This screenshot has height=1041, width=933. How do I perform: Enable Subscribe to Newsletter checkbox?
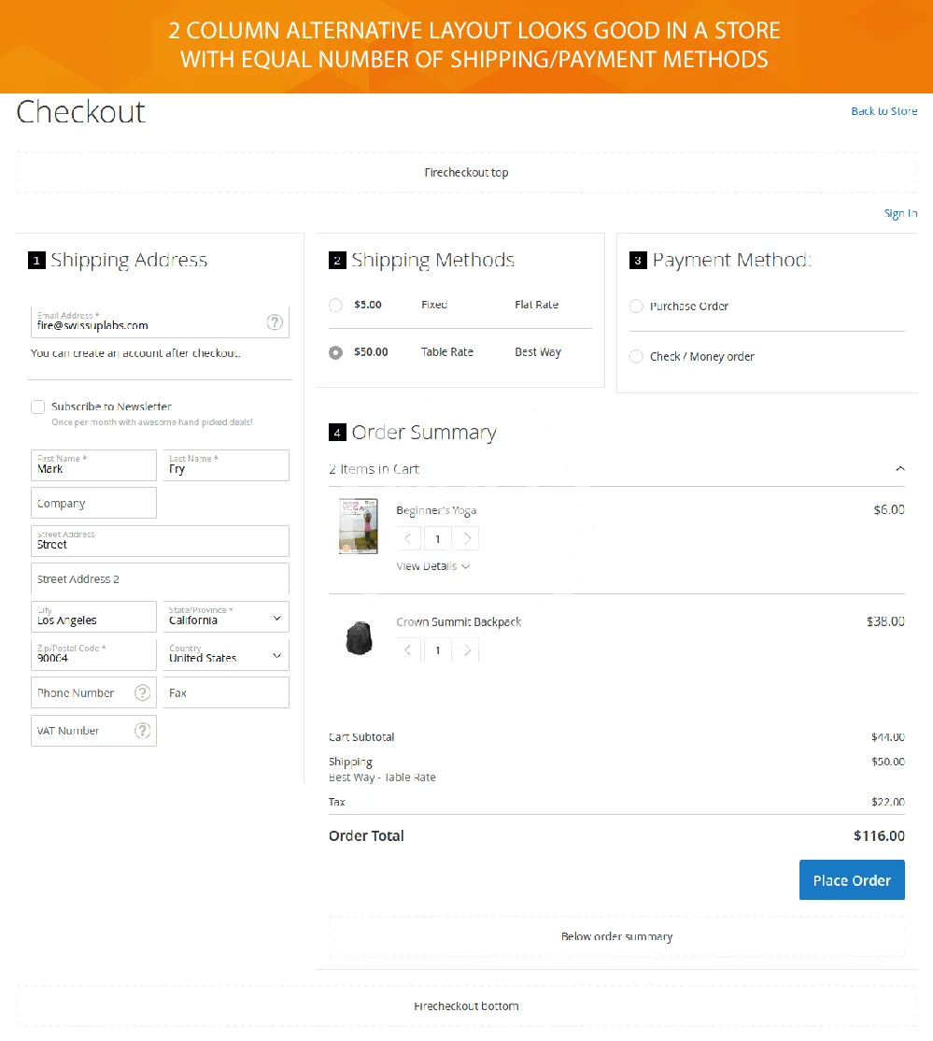[38, 406]
